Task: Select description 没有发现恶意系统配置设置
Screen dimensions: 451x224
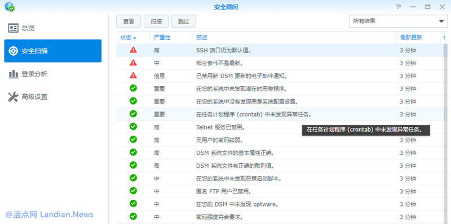Action: (x=247, y=102)
